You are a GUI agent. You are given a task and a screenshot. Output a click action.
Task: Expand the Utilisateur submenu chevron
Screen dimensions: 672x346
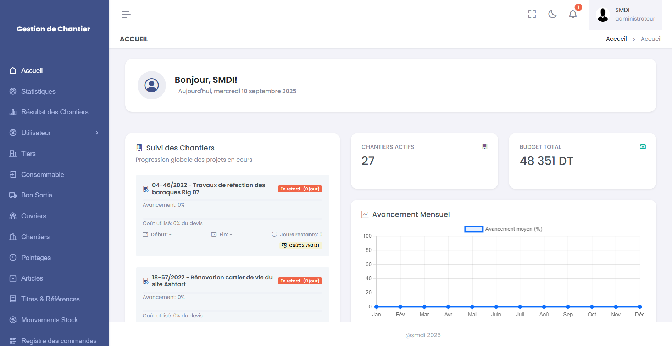97,133
